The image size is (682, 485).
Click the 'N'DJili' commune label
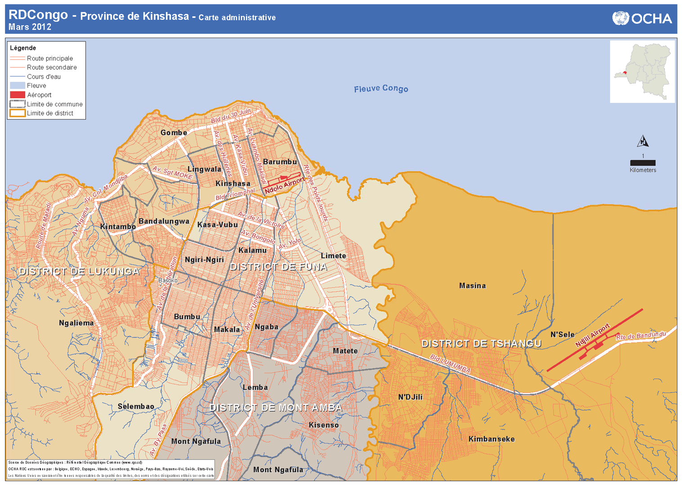pos(410,397)
